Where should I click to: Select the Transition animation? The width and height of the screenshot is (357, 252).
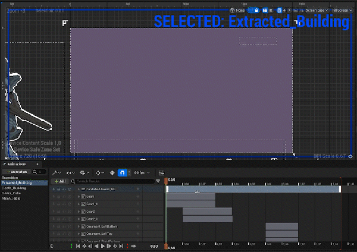[x=10, y=178]
